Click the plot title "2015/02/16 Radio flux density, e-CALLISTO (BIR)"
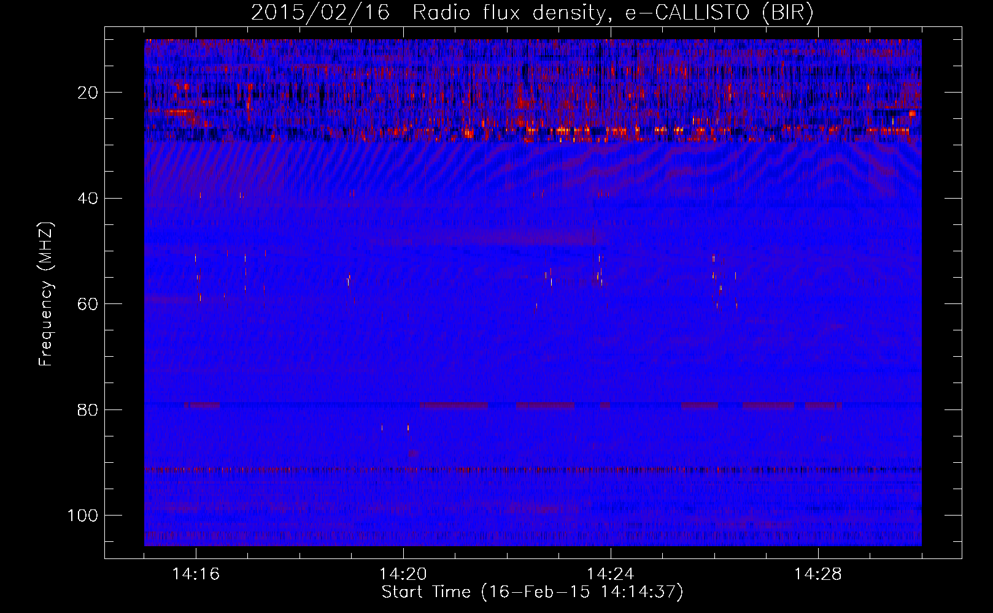This screenshot has height=613, width=993. (x=532, y=13)
